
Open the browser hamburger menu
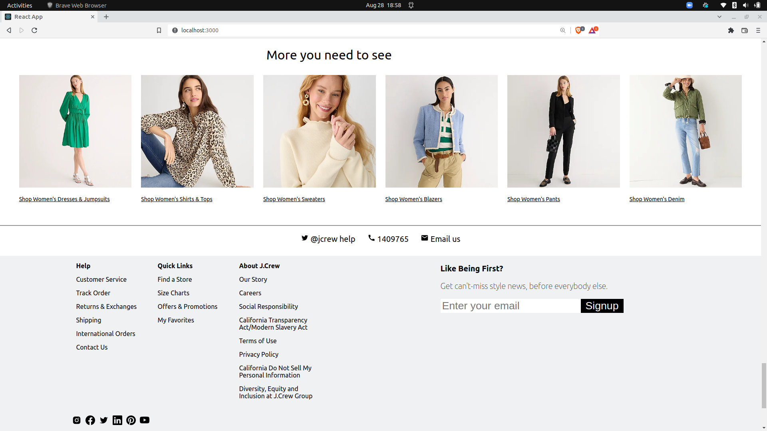758,30
